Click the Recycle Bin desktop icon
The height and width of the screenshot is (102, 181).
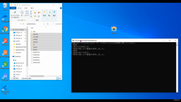click(x=5, y=6)
